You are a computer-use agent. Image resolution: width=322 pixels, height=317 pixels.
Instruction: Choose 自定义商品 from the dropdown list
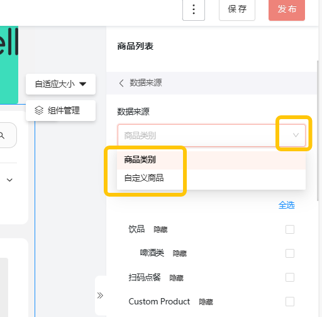point(211,178)
